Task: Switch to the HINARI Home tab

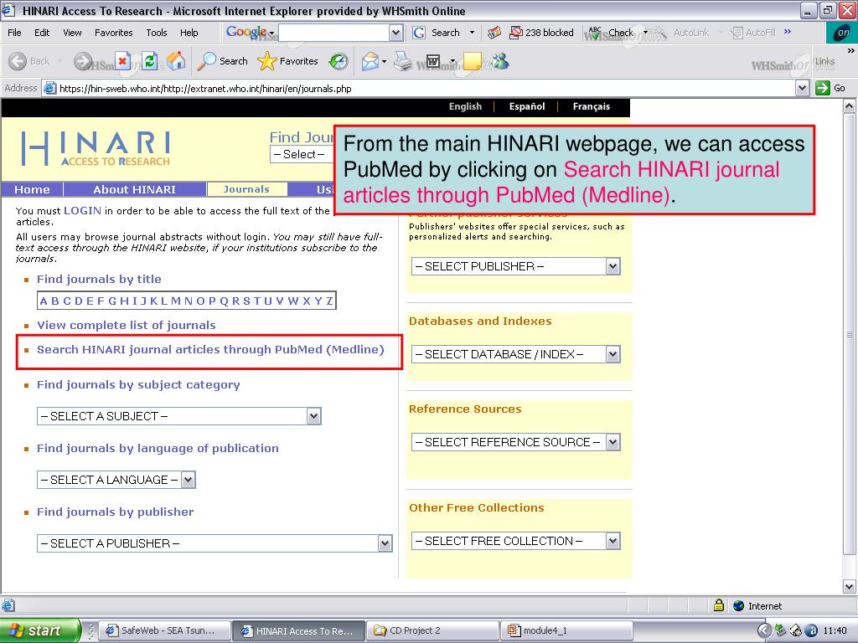Action: point(32,189)
